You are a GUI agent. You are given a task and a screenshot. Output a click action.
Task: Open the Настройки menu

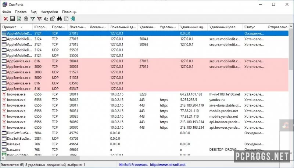[49, 12]
